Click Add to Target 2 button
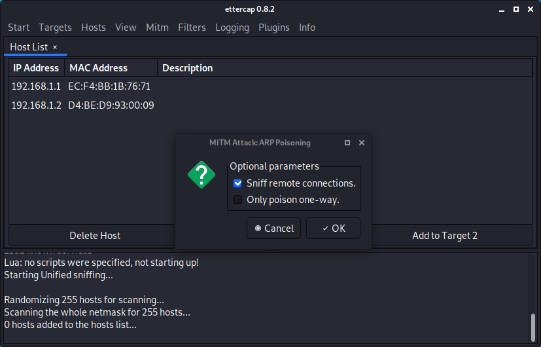The image size is (541, 347). pos(445,236)
